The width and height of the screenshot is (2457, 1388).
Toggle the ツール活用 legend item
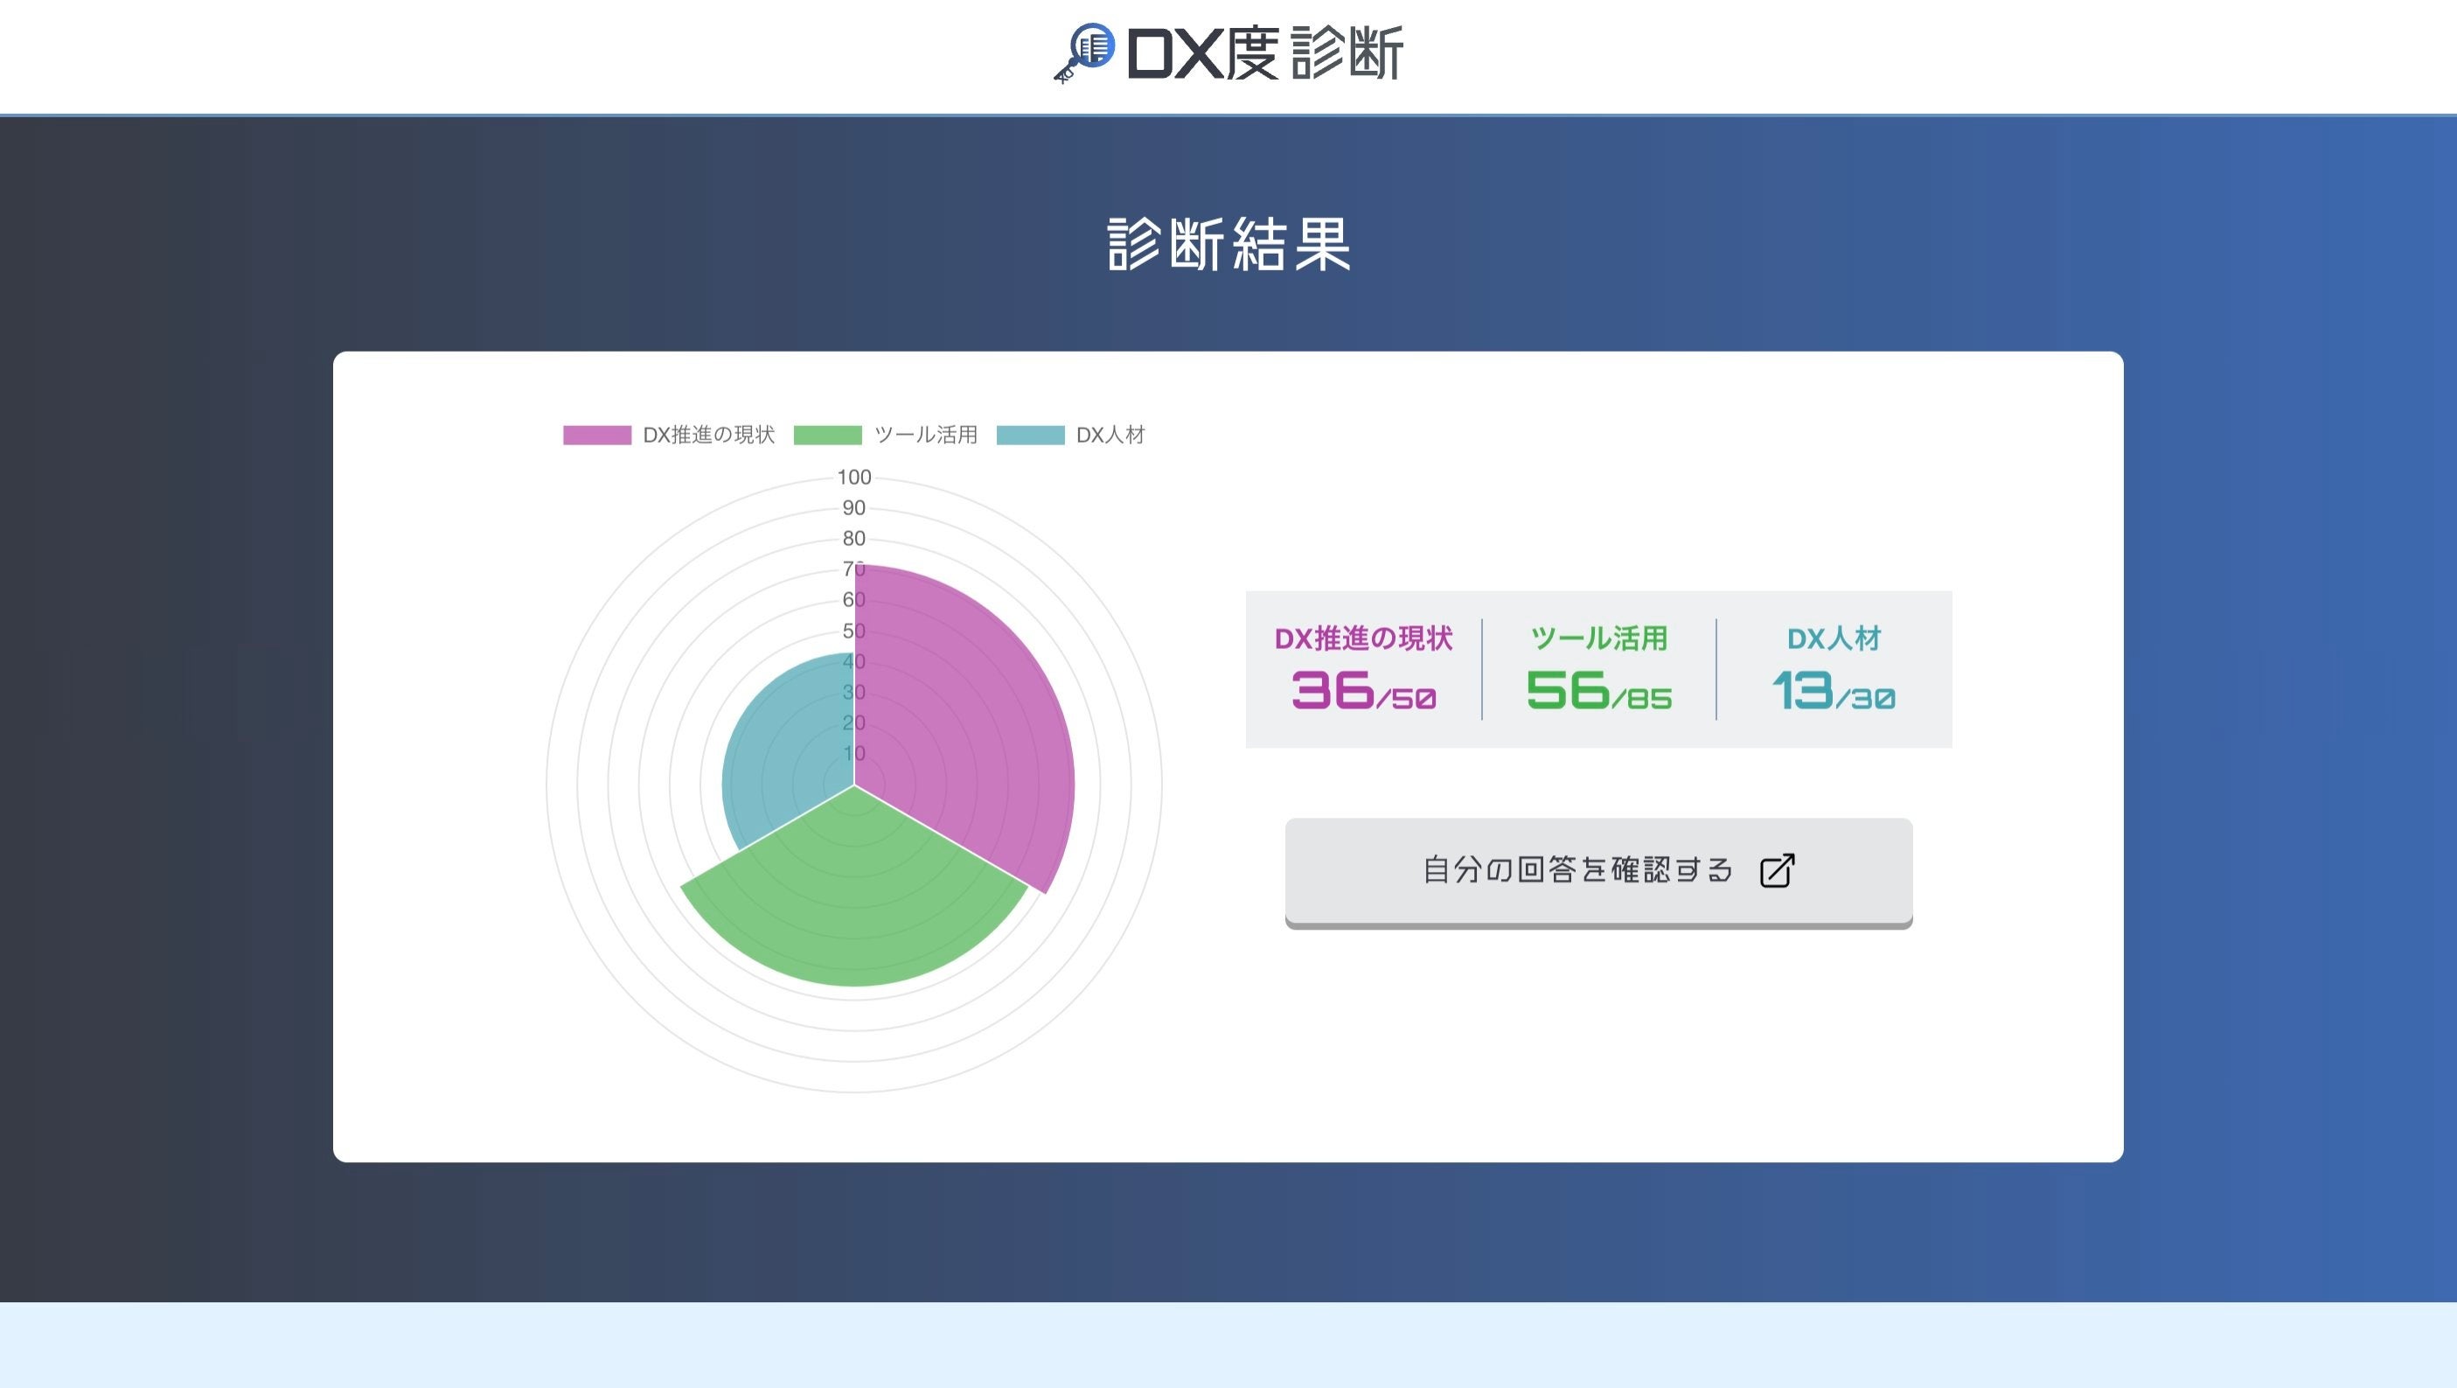pos(925,435)
